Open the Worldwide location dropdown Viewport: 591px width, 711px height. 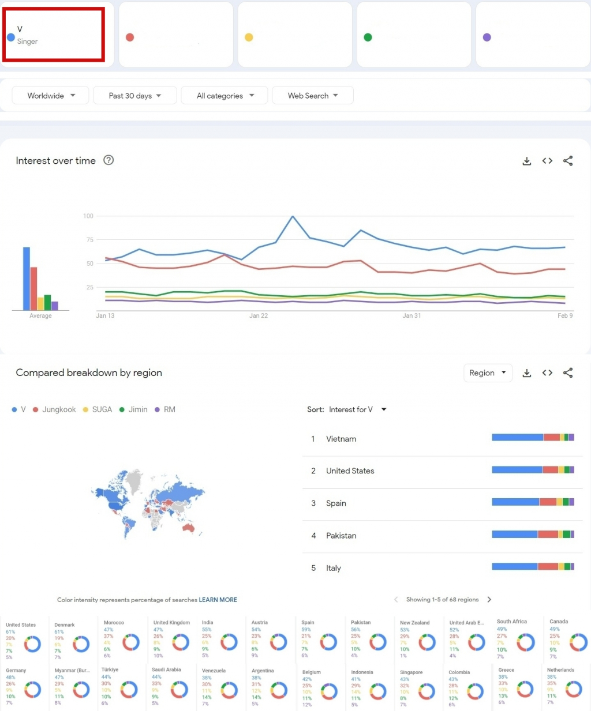coord(50,96)
